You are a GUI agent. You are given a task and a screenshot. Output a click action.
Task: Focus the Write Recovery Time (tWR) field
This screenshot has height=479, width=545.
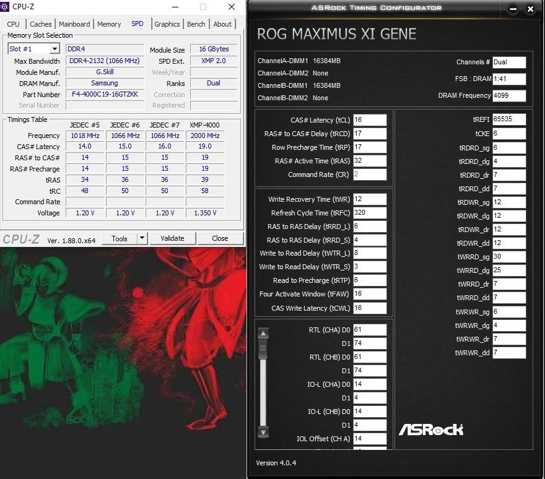370,199
